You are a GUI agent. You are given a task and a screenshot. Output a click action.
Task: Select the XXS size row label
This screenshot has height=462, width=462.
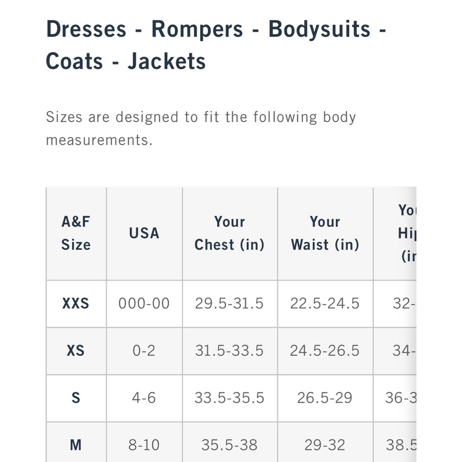(76, 304)
